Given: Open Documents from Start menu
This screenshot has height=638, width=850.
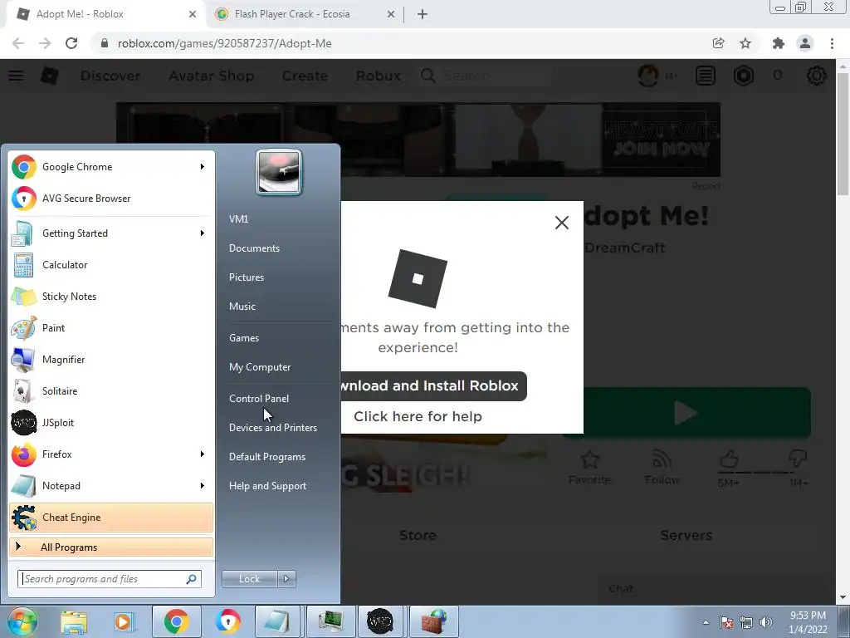Looking at the screenshot, I should click(x=254, y=248).
